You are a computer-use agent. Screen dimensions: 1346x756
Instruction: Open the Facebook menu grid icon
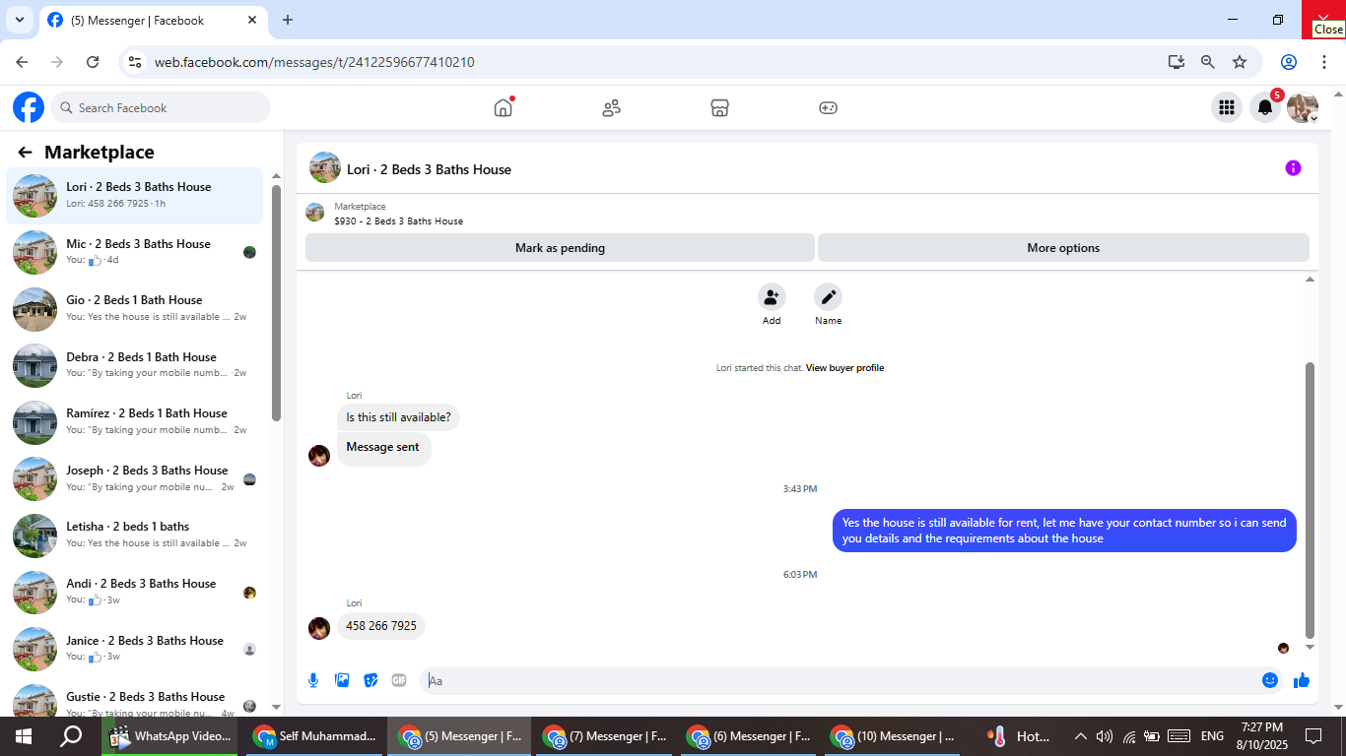1227,107
